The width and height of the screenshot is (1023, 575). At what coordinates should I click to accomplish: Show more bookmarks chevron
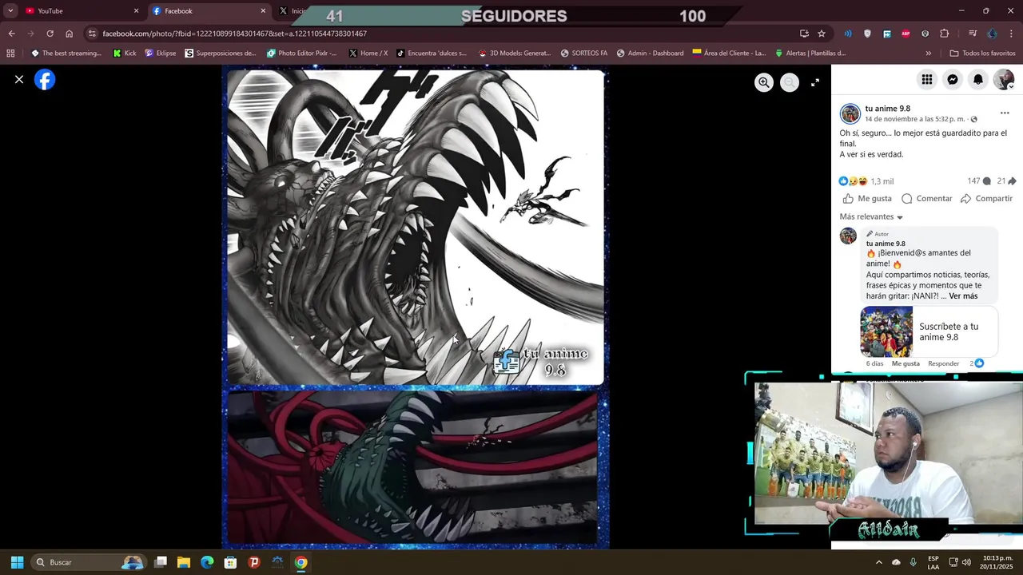pos(929,54)
